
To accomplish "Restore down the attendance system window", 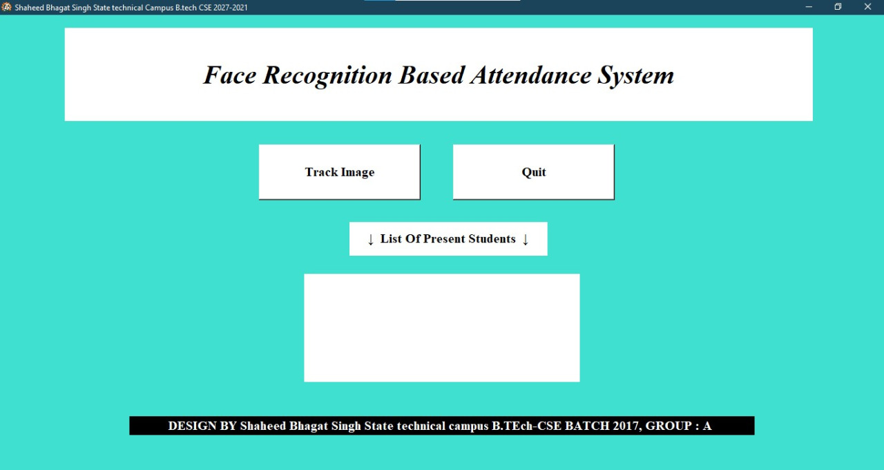I will (837, 7).
